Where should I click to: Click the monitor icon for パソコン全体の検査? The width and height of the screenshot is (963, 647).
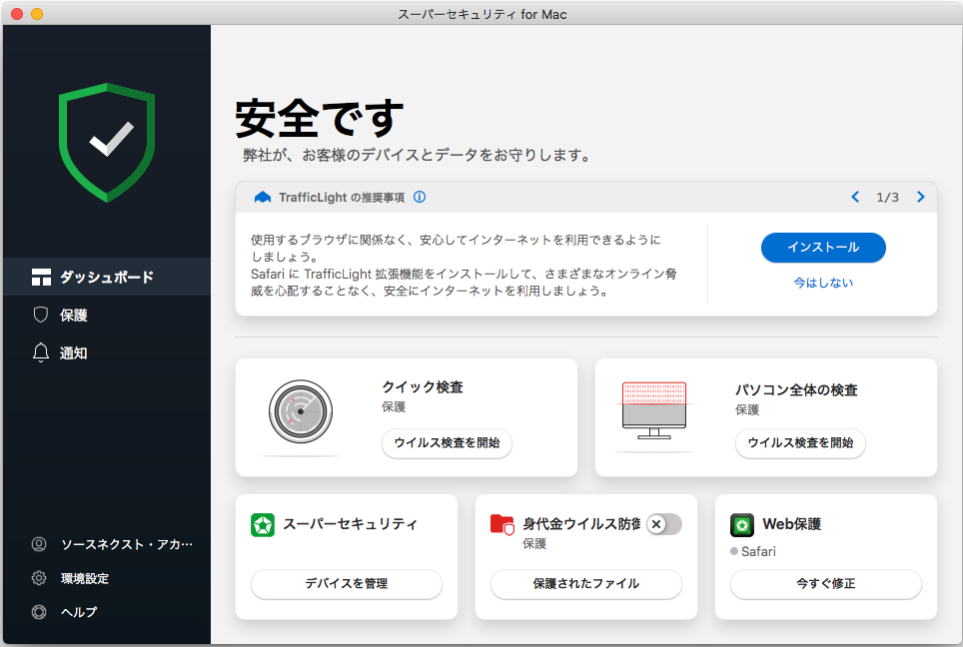pyautogui.click(x=654, y=410)
